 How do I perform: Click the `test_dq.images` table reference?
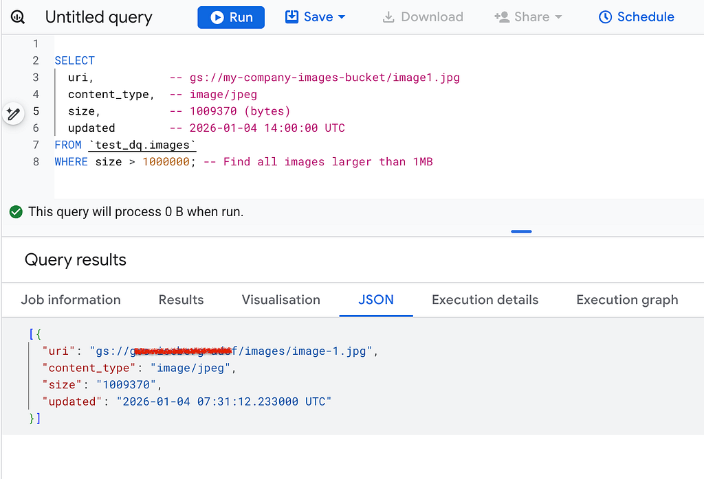click(x=142, y=145)
